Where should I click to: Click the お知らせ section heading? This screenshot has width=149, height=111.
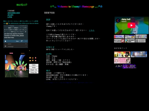[50, 47]
